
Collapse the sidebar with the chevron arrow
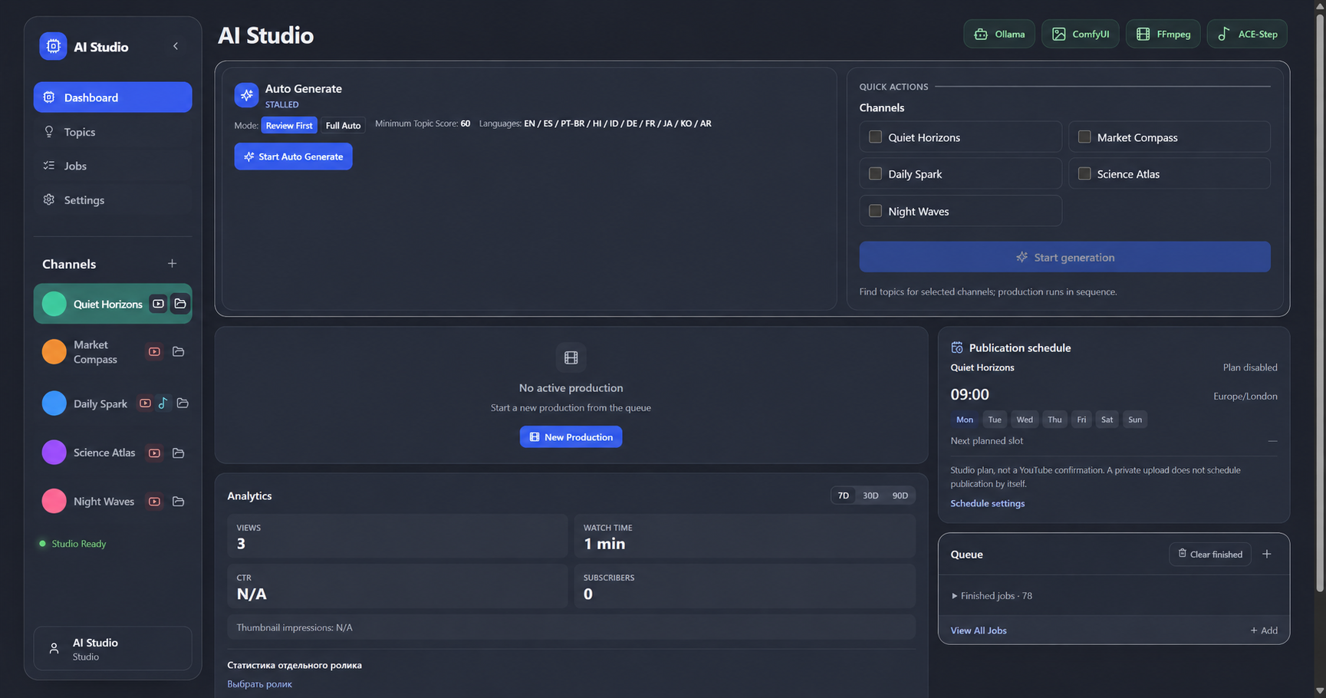176,46
